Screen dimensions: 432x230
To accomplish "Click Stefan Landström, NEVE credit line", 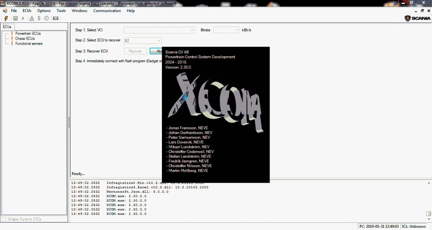I will [189, 156].
